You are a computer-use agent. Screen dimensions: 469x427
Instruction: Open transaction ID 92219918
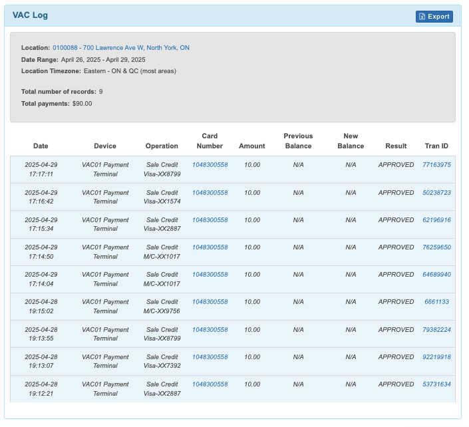436,356
